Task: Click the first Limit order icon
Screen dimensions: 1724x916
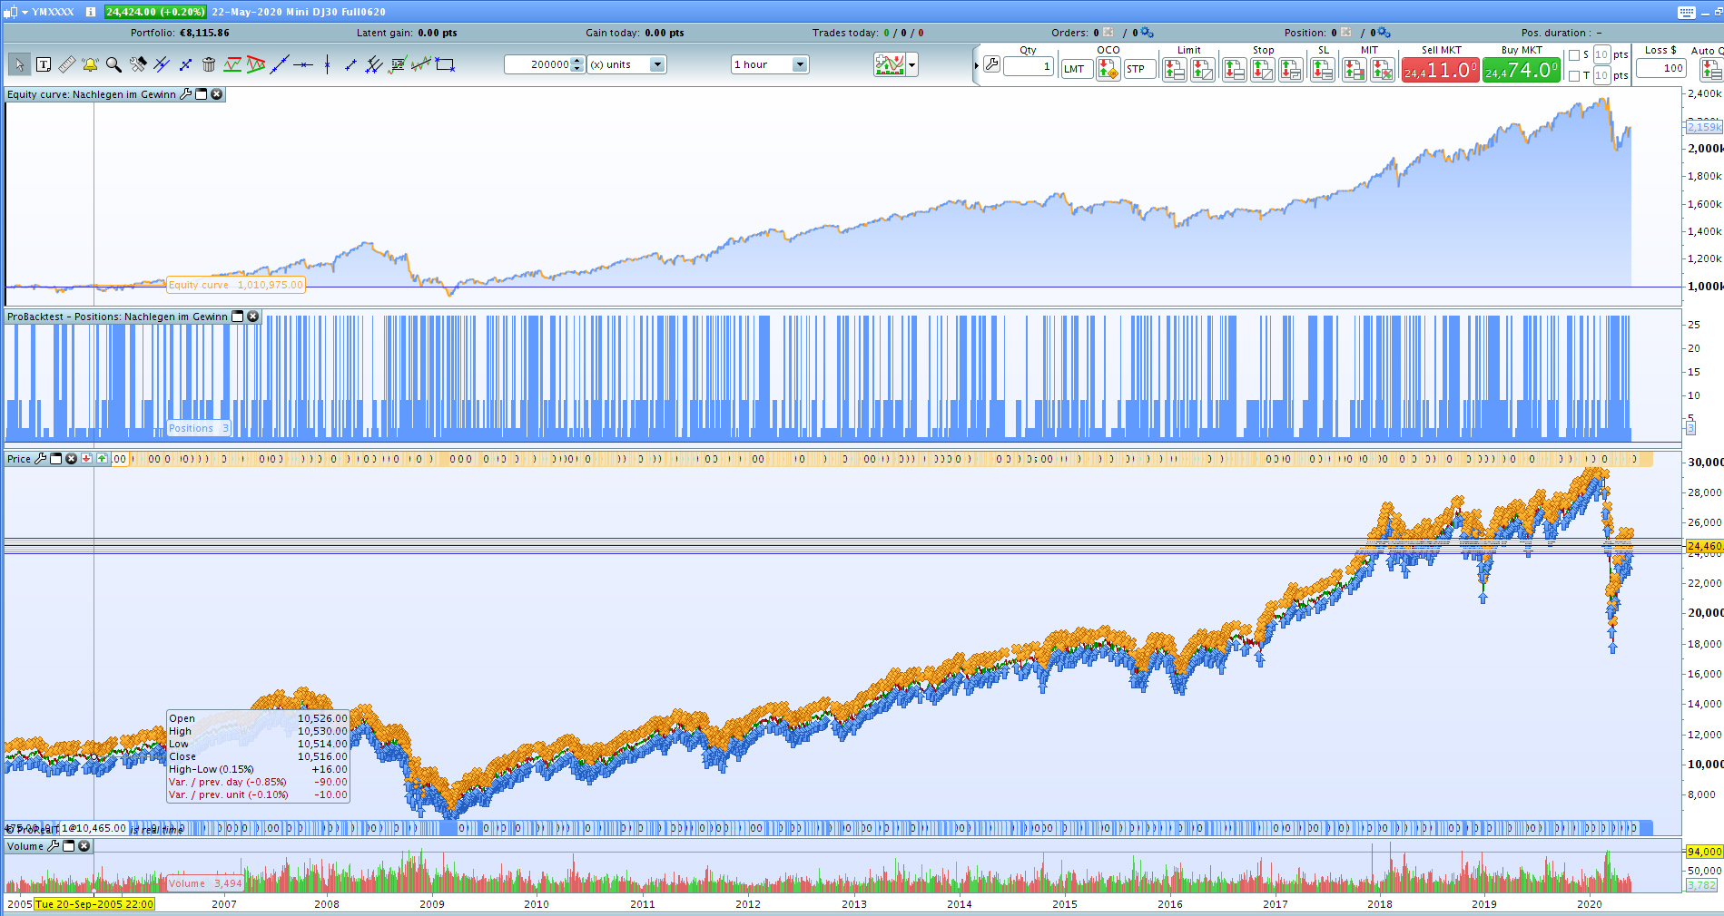Action: [1175, 69]
